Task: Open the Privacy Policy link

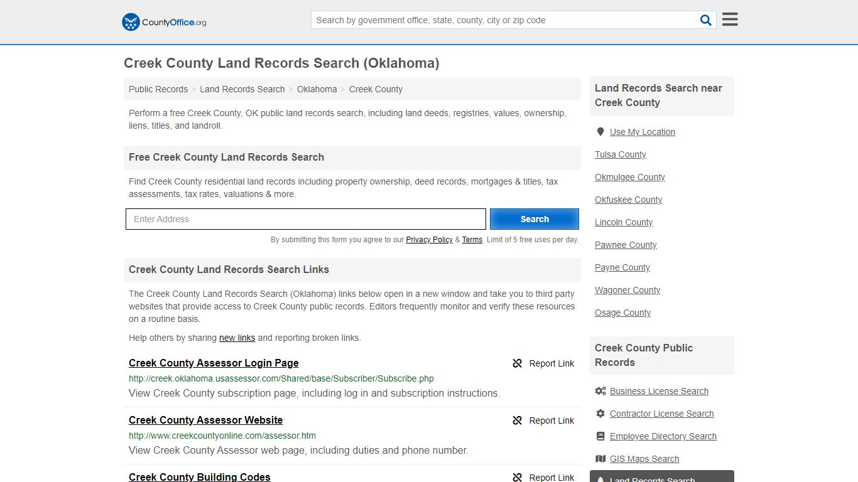Action: click(x=429, y=240)
